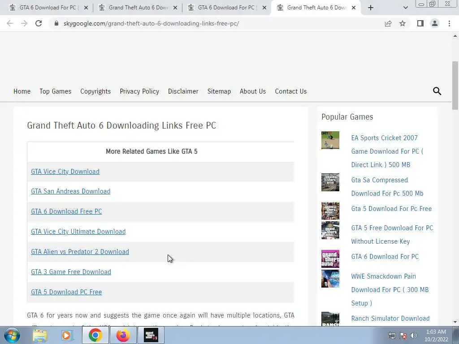Open the Sitemap page
Image resolution: width=459 pixels, height=344 pixels.
point(219,91)
